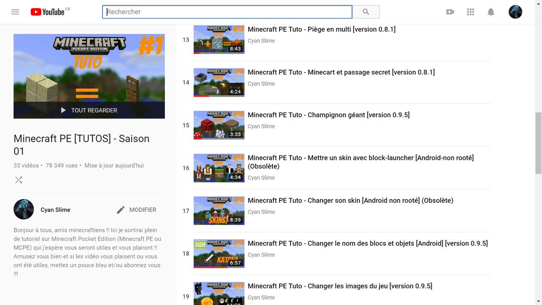Open the account avatar menu
The height and width of the screenshot is (305, 542).
(x=515, y=12)
